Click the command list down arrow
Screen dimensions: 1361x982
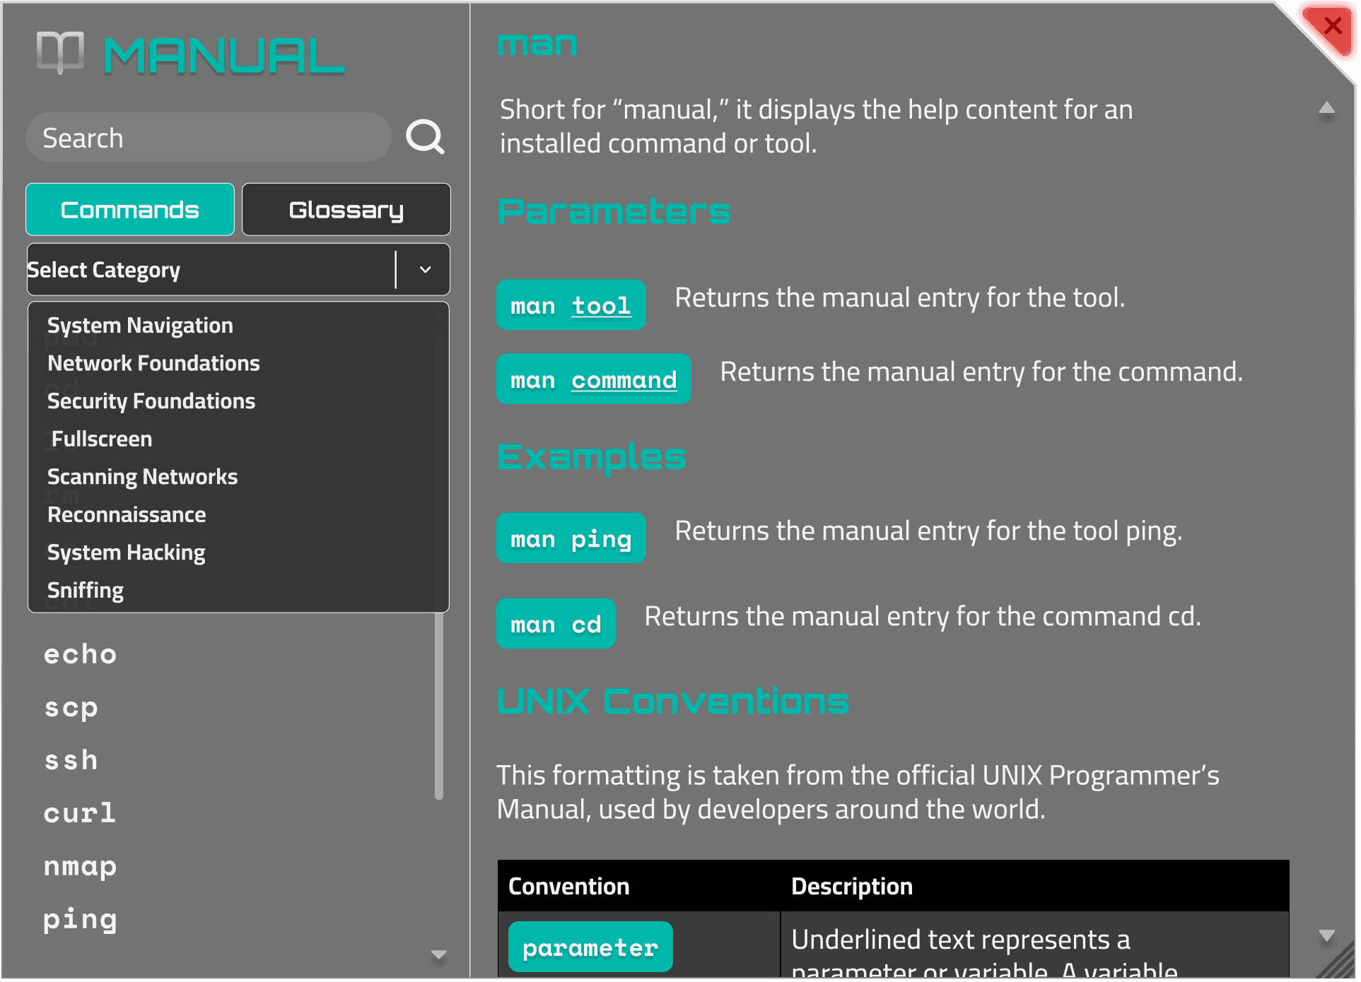point(438,954)
